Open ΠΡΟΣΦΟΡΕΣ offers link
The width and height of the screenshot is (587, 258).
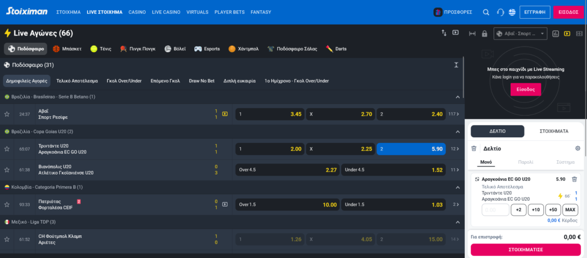[x=453, y=13]
